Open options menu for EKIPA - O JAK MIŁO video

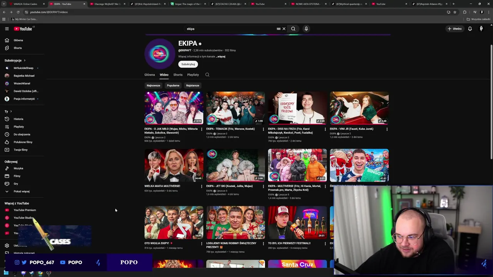click(x=201, y=129)
